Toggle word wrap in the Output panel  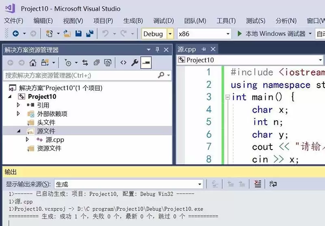pyautogui.click(x=273, y=184)
